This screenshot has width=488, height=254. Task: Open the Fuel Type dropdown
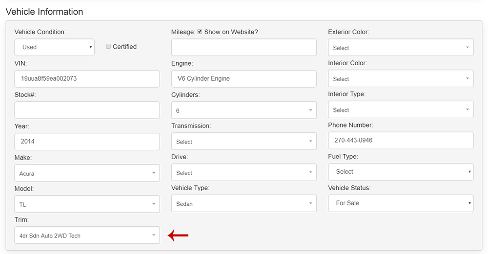pyautogui.click(x=400, y=172)
